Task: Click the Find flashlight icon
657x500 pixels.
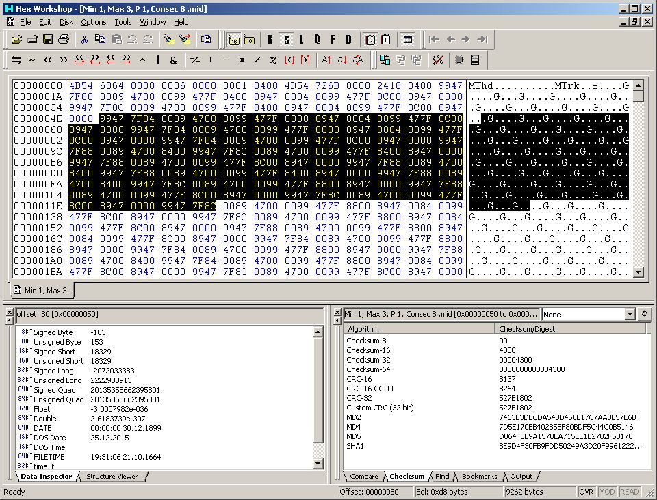Action: 168,39
